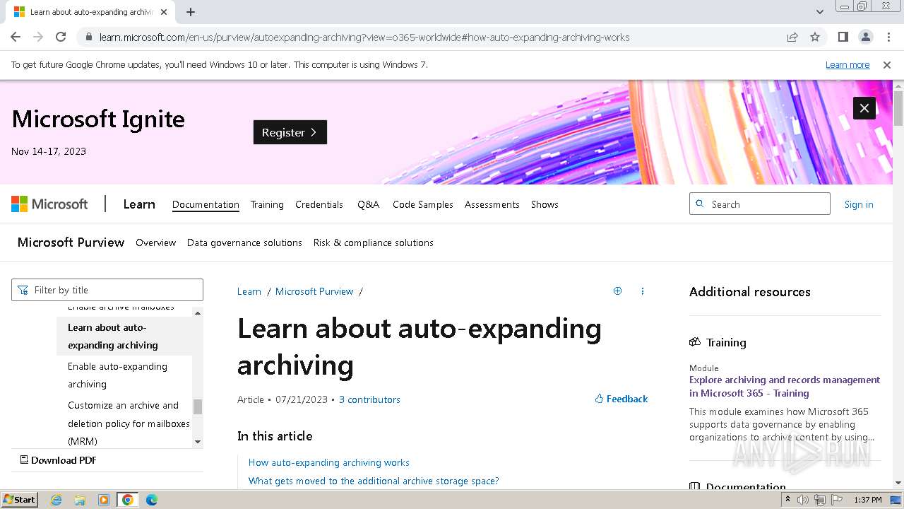Screen dimensions: 904x509
Task: Open File Explorer from the taskbar
Action: point(80,500)
